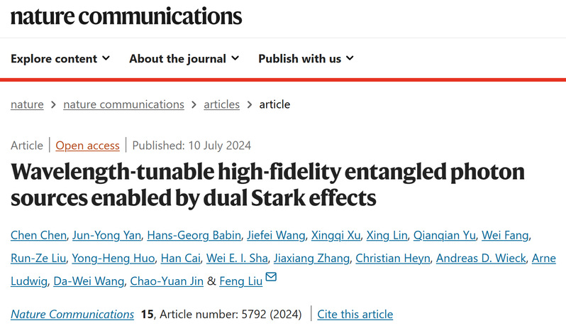Expand the Publish with us menu

[x=306, y=58]
